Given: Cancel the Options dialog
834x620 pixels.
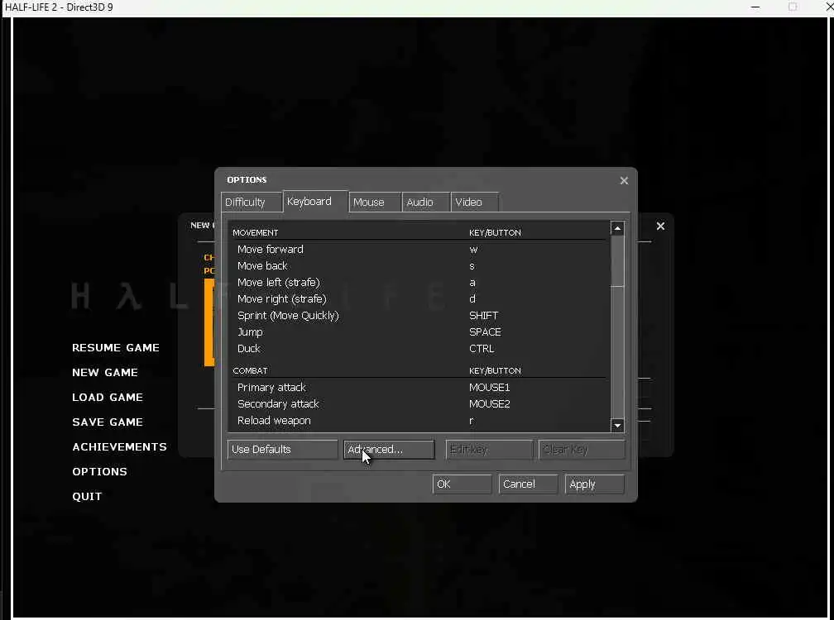Looking at the screenshot, I should pyautogui.click(x=528, y=484).
